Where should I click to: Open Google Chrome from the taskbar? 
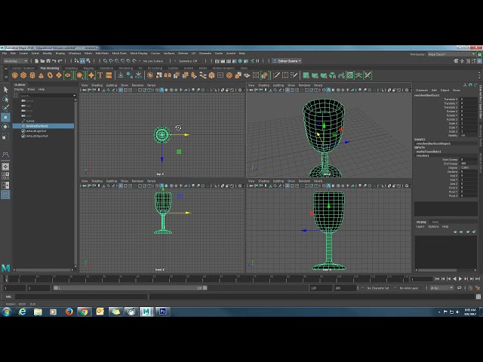(x=84, y=311)
